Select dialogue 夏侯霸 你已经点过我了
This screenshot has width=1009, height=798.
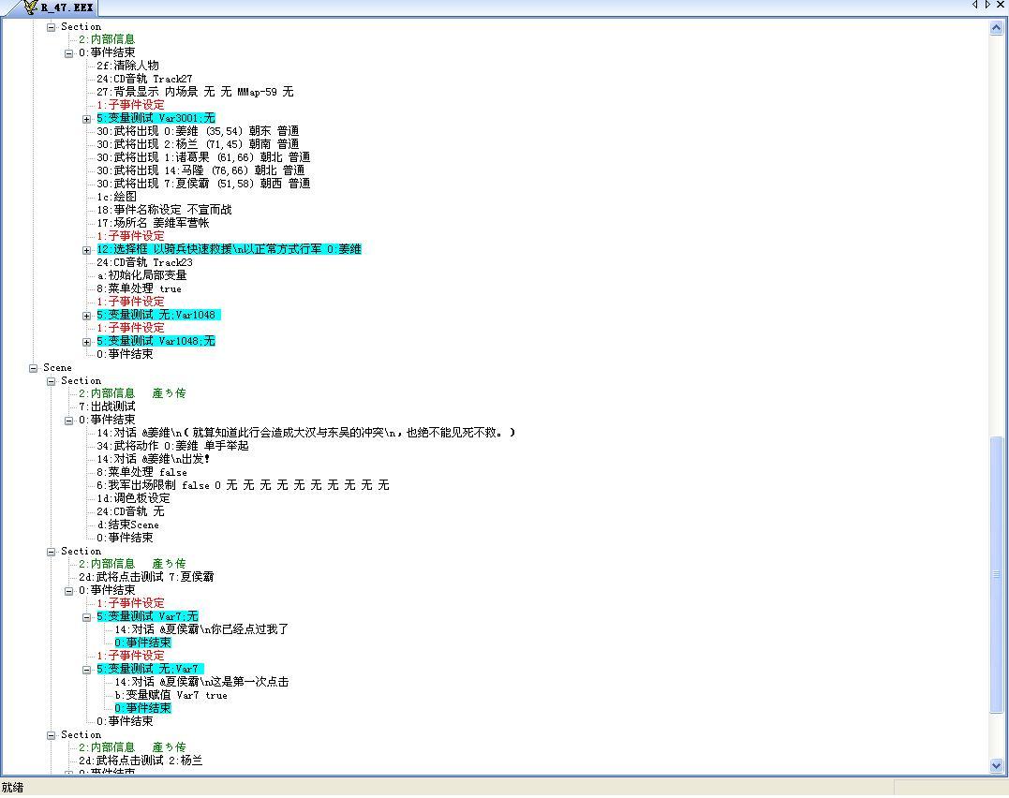pos(201,629)
